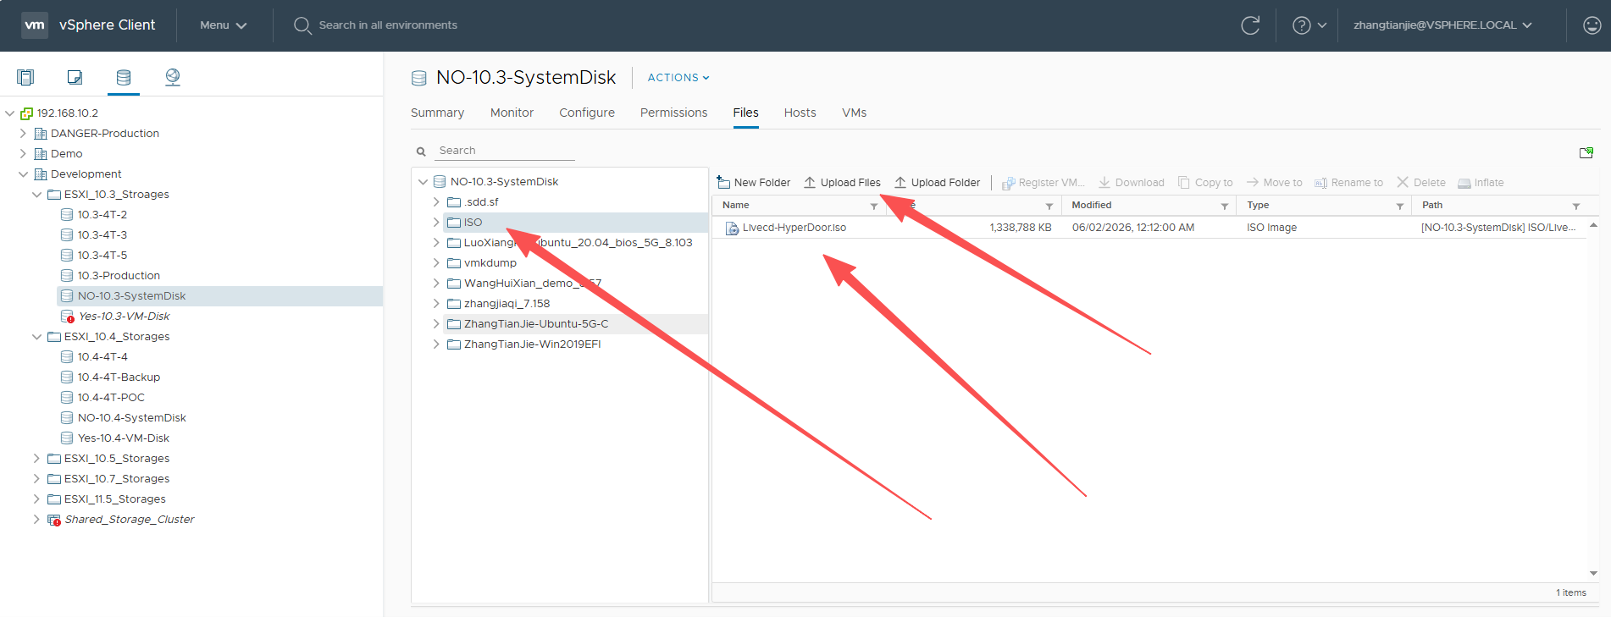The height and width of the screenshot is (617, 1611).
Task: Click Upload Folder in toolbar
Action: coord(937,182)
